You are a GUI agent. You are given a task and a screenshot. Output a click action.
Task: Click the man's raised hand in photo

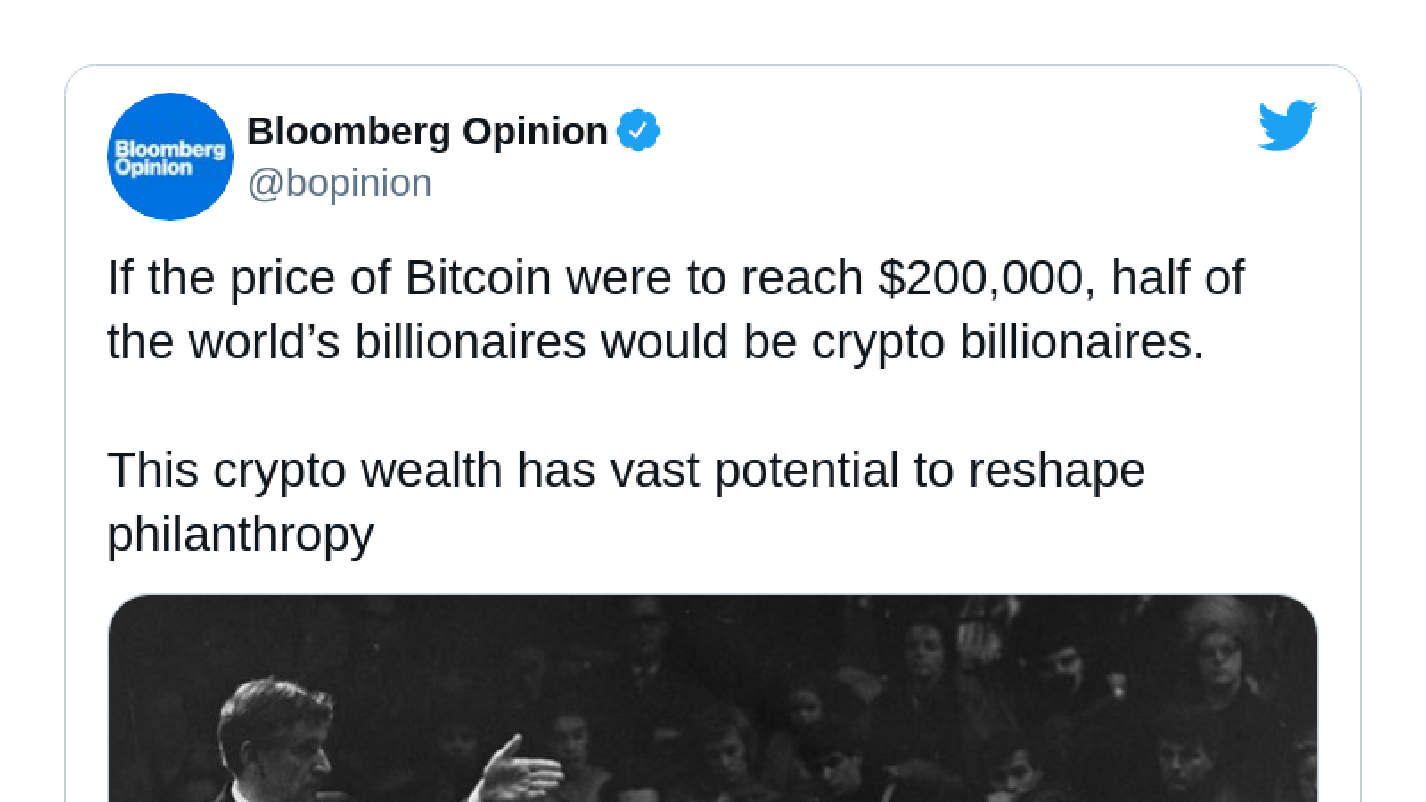(x=521, y=769)
